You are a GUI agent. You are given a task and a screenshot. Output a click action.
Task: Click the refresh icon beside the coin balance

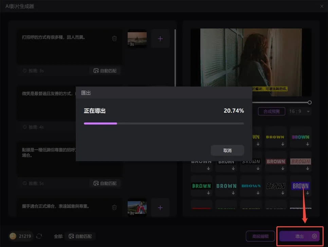(x=39, y=236)
